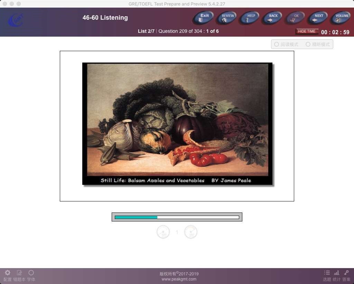
Task: Click the fast-speed gauge icon
Action: (x=191, y=232)
